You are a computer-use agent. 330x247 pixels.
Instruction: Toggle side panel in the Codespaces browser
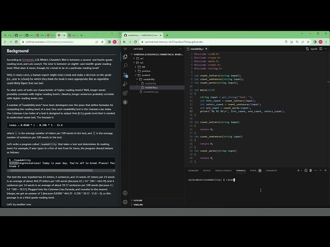pyautogui.click(x=315, y=42)
